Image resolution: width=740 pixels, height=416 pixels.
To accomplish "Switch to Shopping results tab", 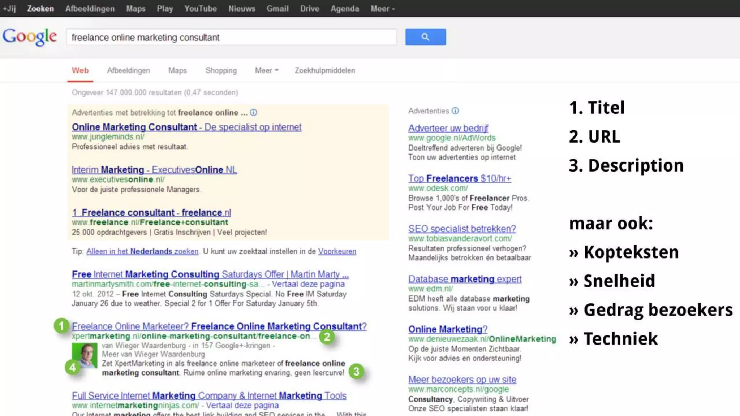I will 221,70.
